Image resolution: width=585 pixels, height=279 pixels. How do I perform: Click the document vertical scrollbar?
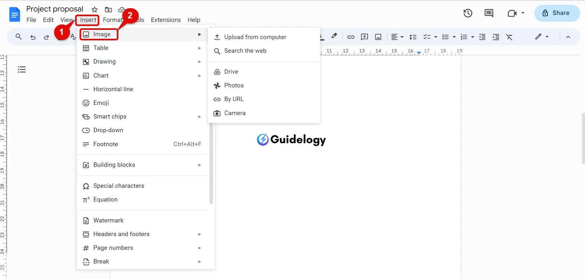(x=583, y=138)
